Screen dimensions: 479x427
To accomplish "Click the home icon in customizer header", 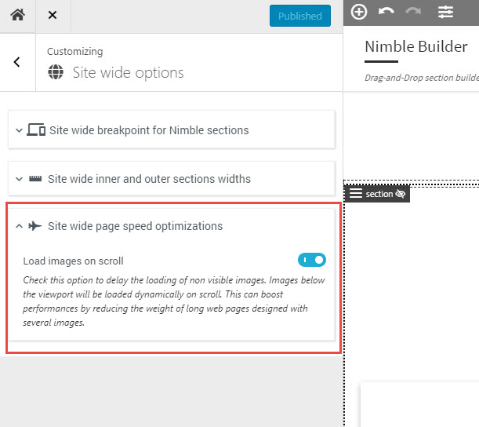I will [x=18, y=15].
